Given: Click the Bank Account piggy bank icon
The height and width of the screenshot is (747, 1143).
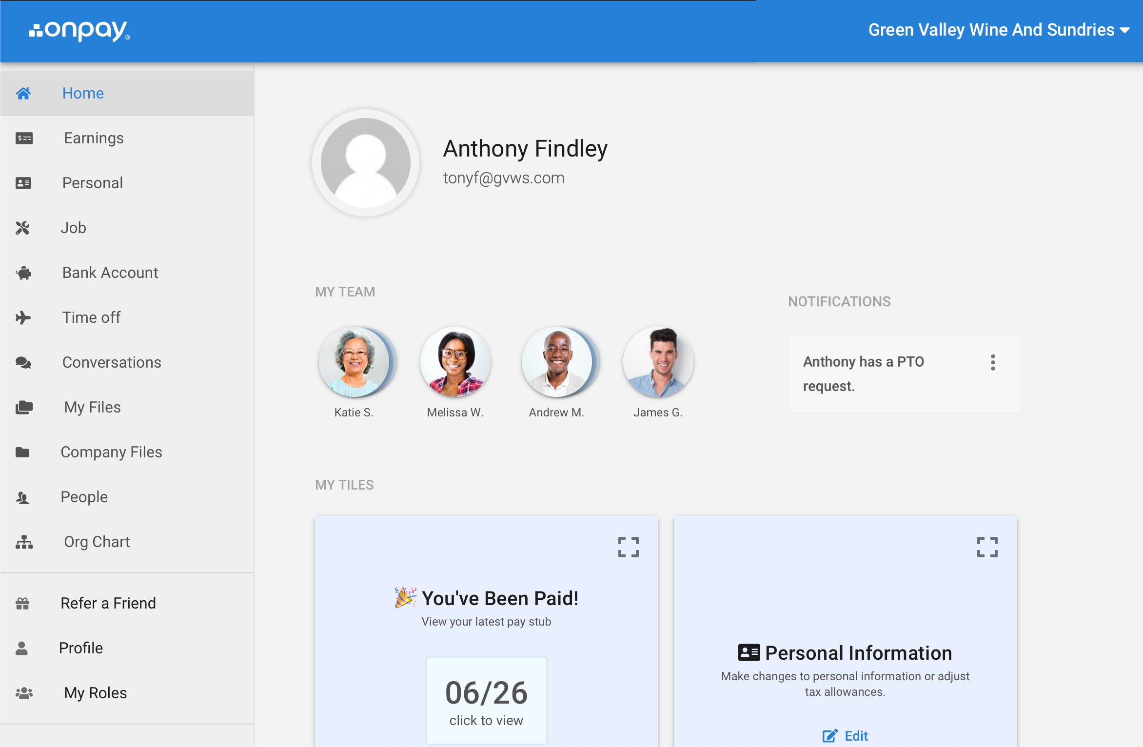Looking at the screenshot, I should 23,273.
